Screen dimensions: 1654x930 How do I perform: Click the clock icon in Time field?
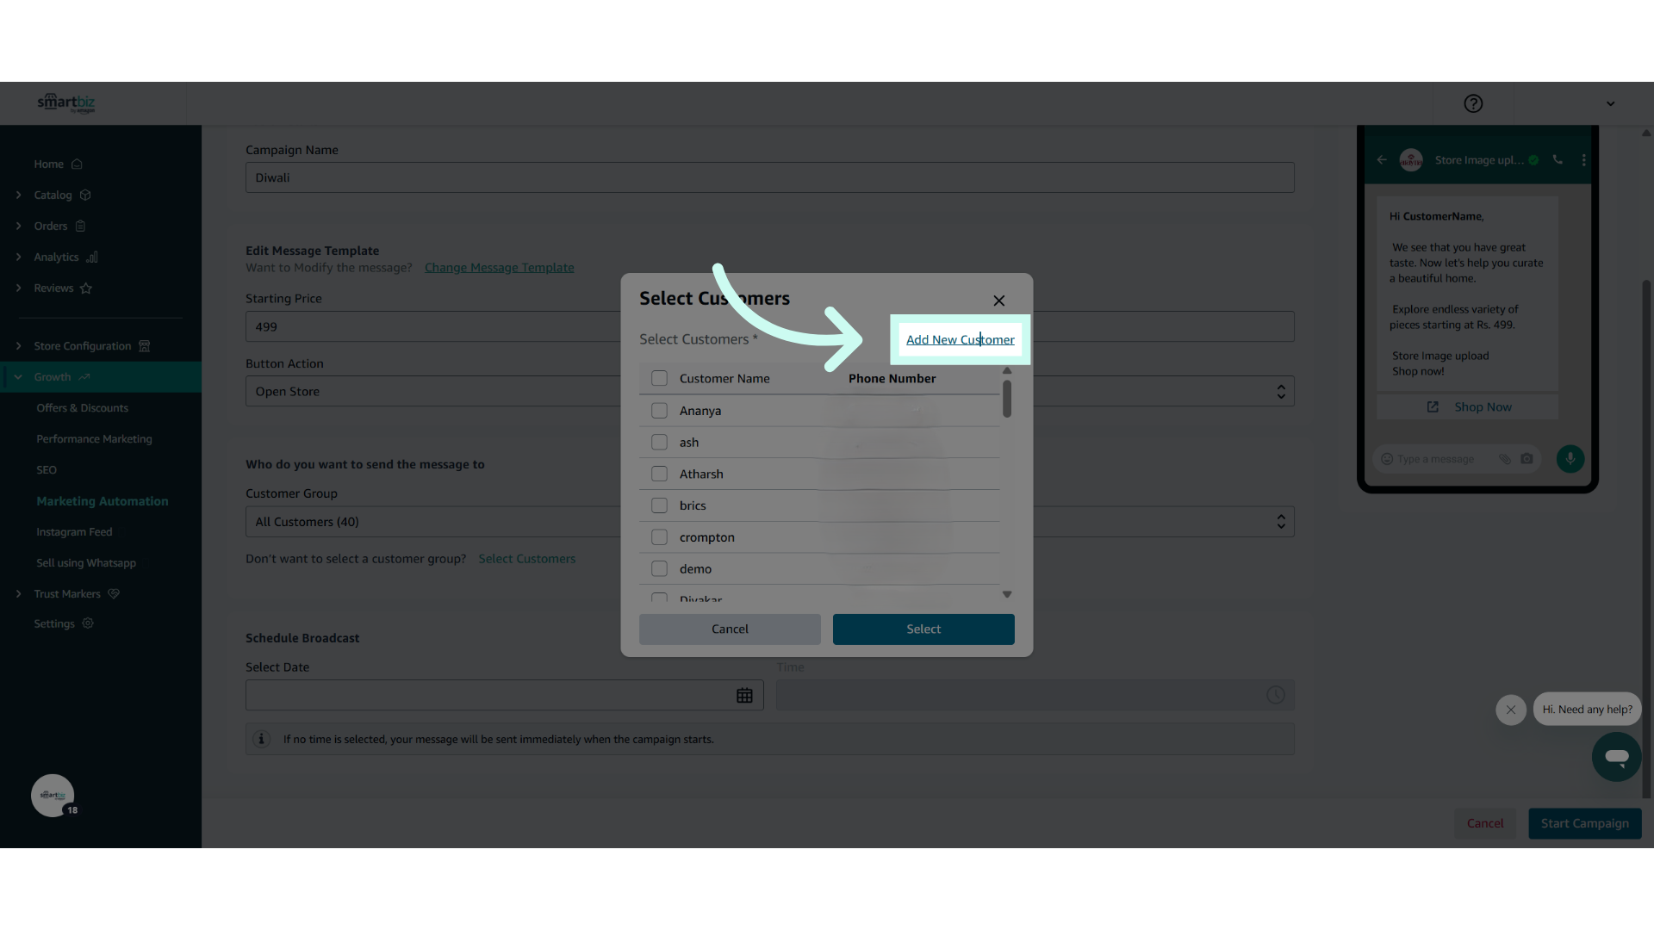coord(1275,696)
